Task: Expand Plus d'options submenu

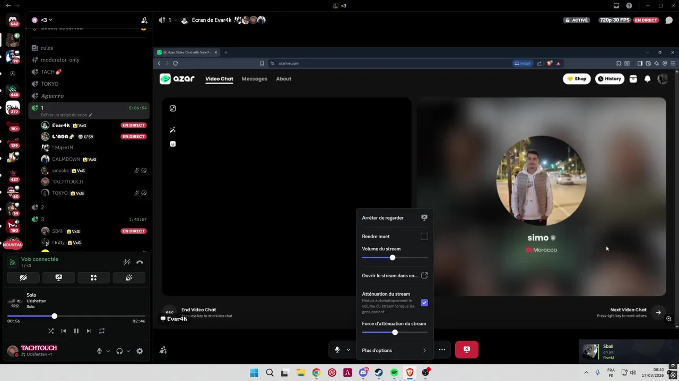Action: (x=395, y=350)
